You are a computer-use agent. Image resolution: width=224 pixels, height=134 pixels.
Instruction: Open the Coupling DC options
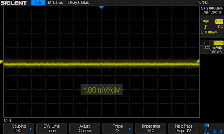pyautogui.click(x=19, y=128)
